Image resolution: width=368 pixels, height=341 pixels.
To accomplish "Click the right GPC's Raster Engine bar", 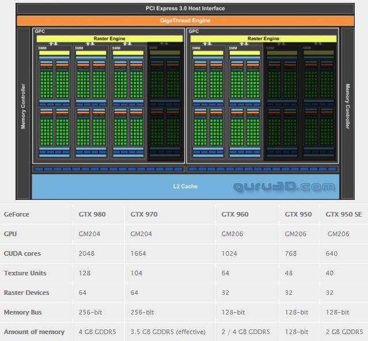I will click(263, 39).
